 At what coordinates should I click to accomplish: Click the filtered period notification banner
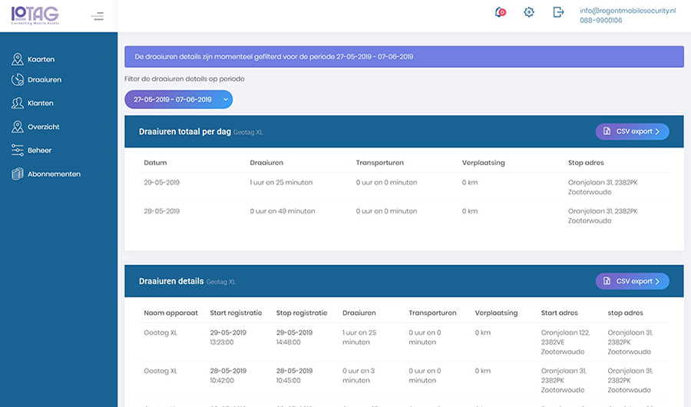404,57
